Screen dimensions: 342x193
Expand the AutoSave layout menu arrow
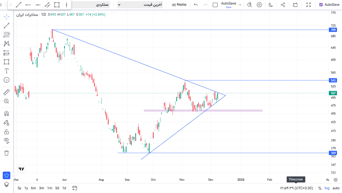240,5
